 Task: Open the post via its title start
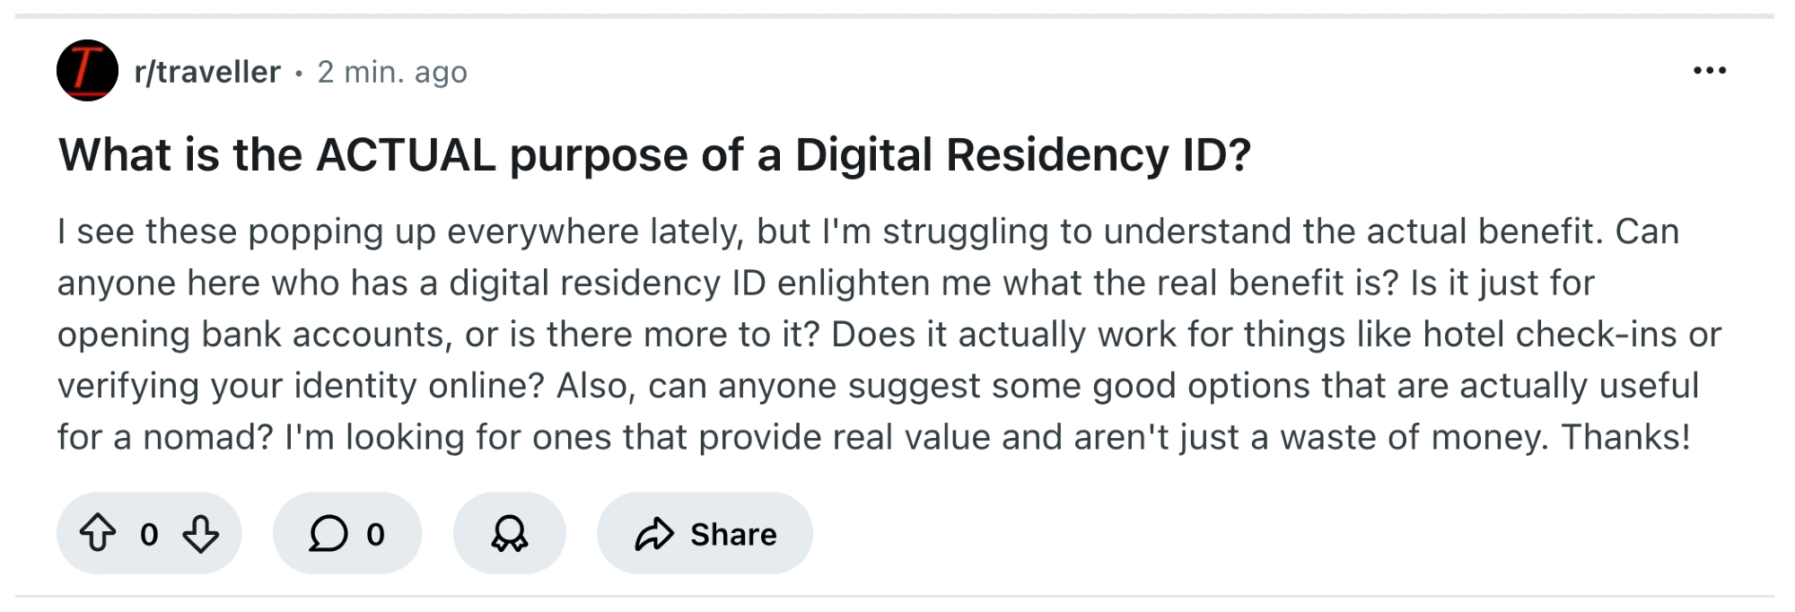[x=117, y=155]
